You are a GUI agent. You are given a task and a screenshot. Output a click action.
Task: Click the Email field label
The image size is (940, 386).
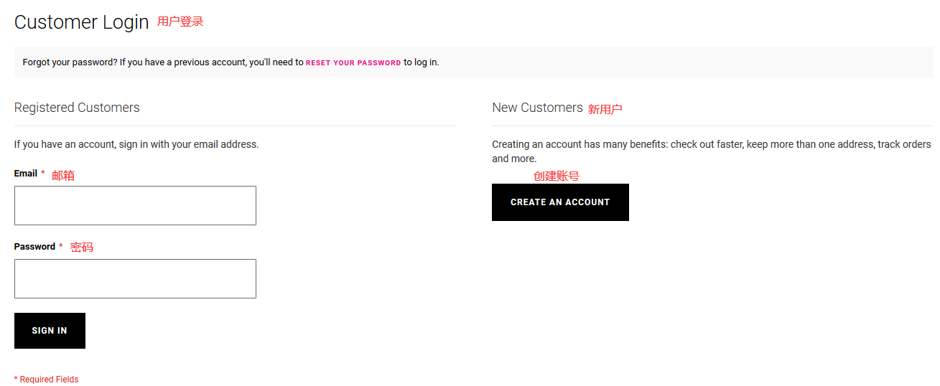point(26,174)
